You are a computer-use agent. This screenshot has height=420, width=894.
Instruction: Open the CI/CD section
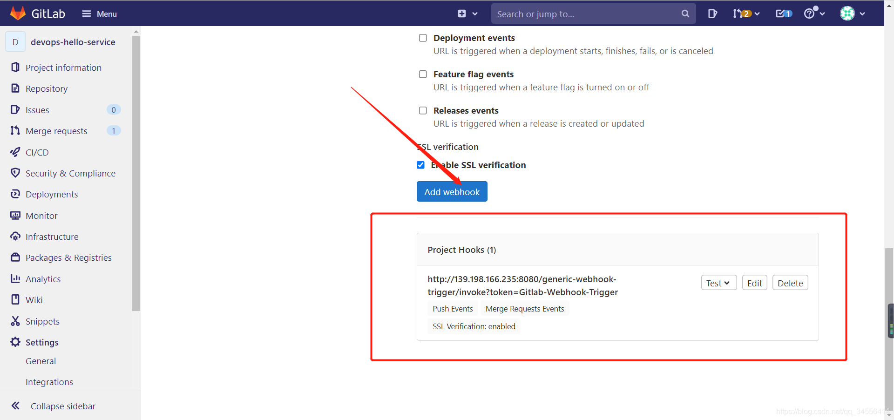pos(37,152)
